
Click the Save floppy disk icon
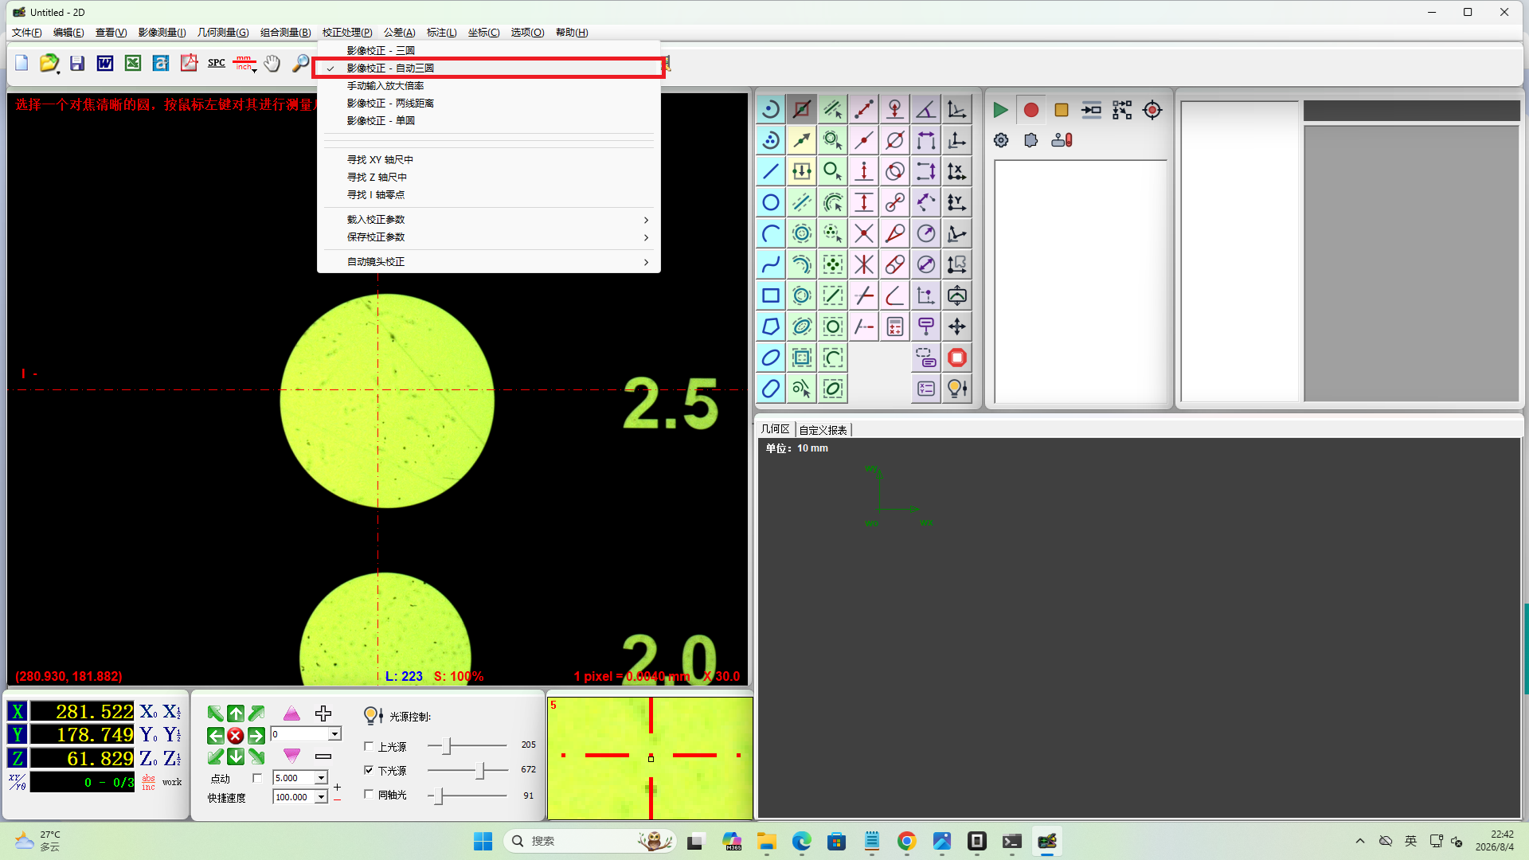point(77,63)
